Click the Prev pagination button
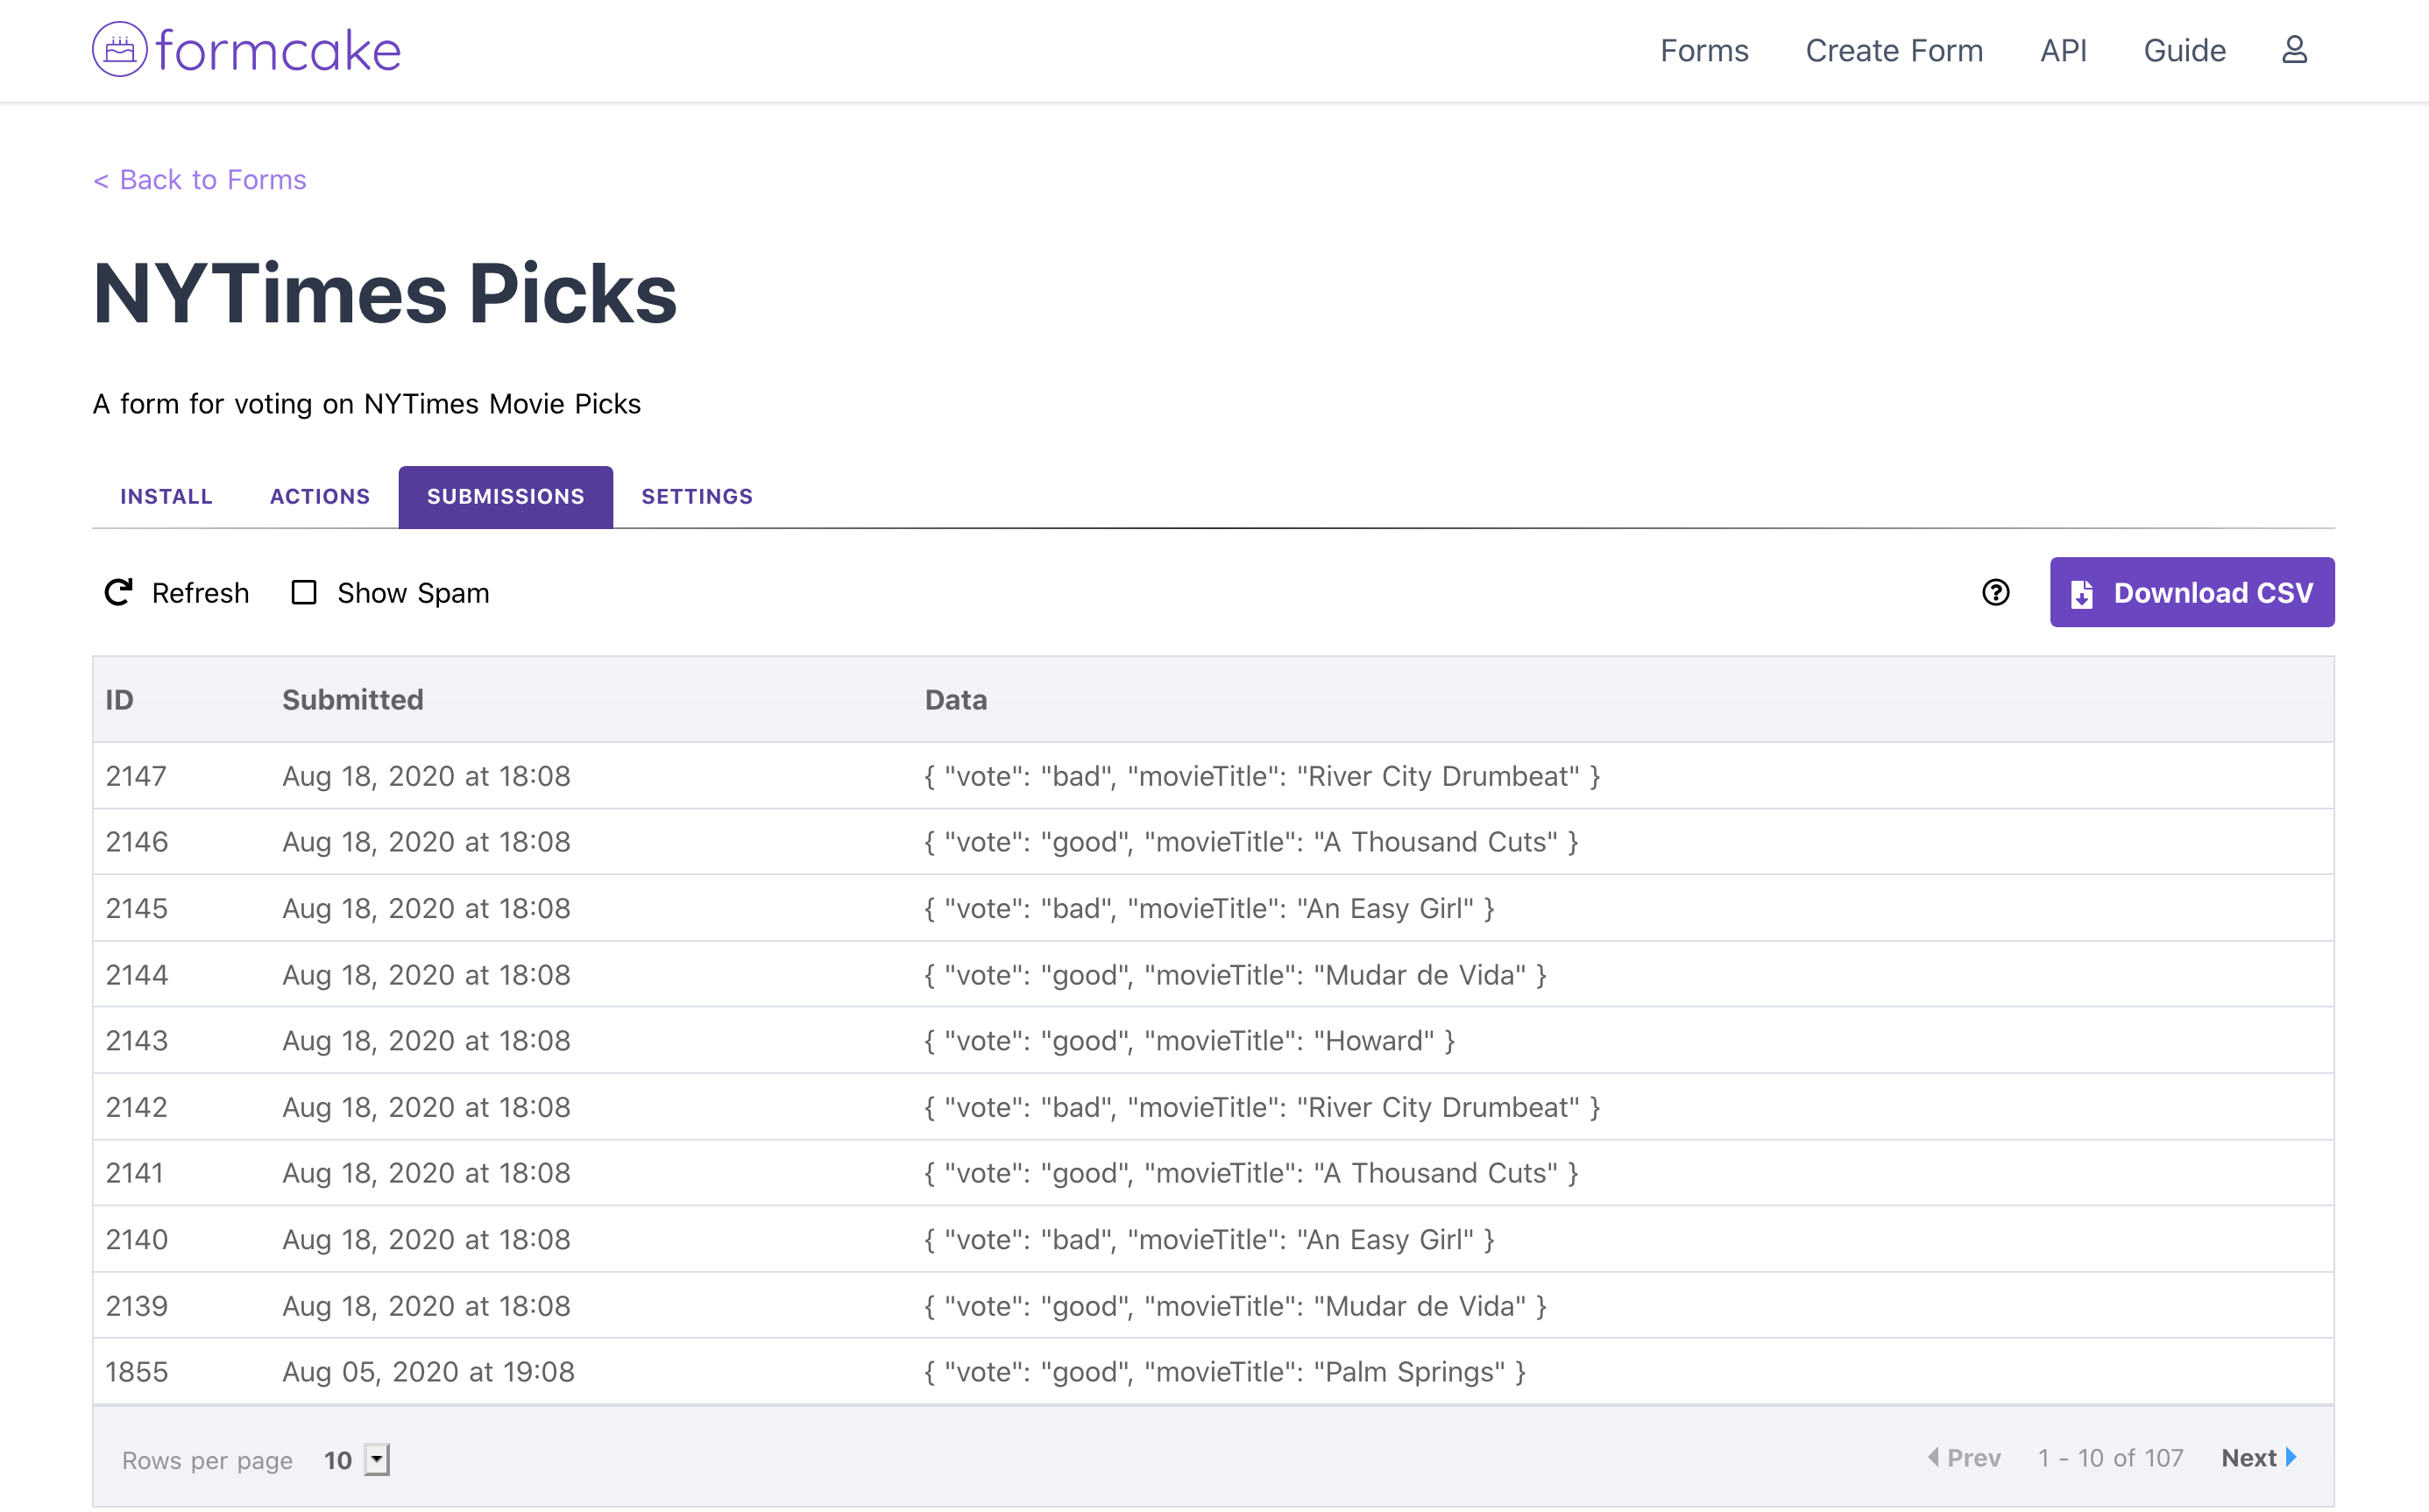 pyautogui.click(x=1964, y=1458)
